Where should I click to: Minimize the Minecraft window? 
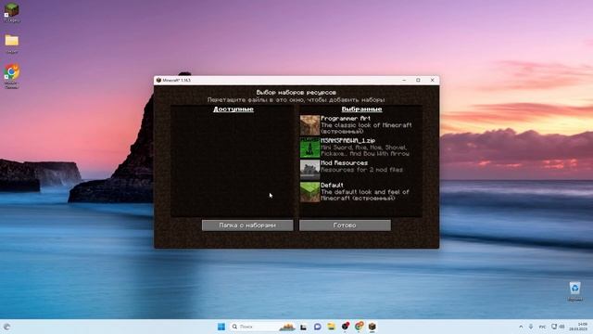[x=404, y=81]
